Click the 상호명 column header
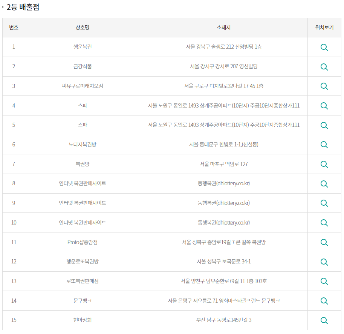The width and height of the screenshot is (344, 334). click(x=83, y=28)
